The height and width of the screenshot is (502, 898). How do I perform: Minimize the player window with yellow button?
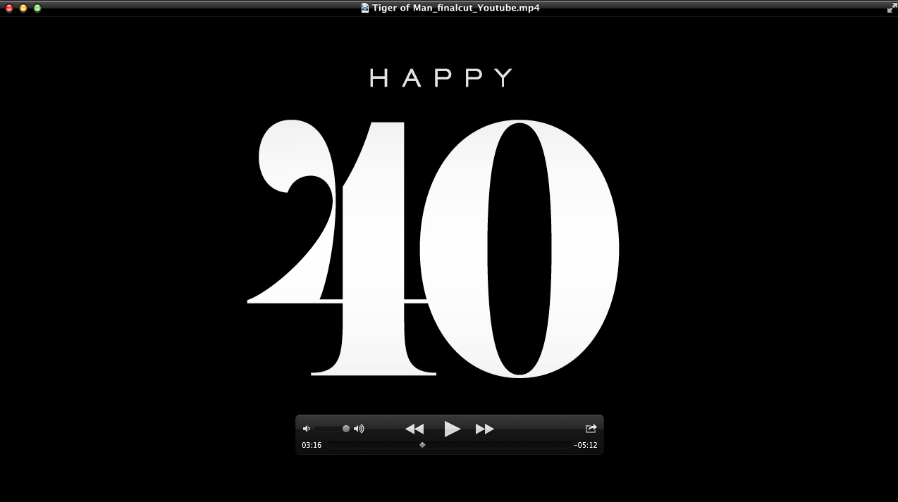23,8
